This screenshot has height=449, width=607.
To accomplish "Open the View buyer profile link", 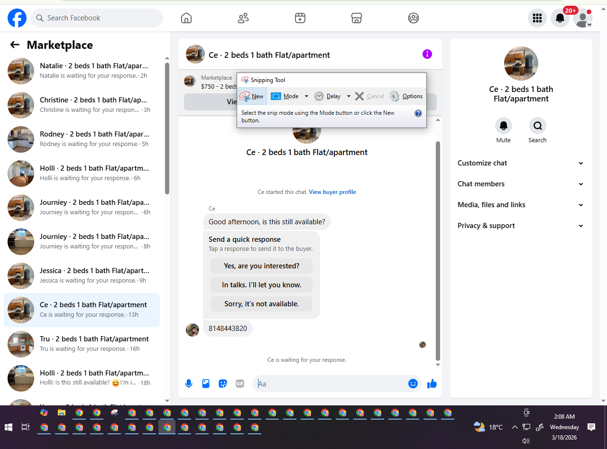I will click(332, 192).
